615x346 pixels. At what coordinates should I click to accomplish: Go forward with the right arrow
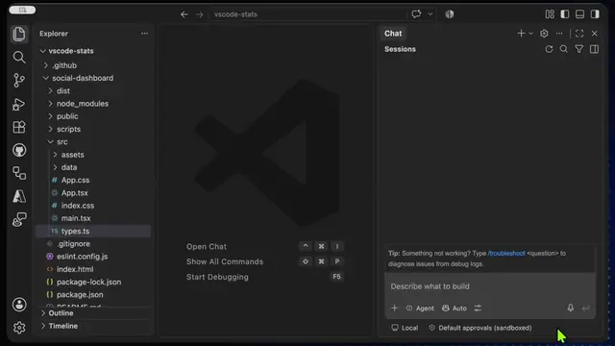click(x=200, y=14)
